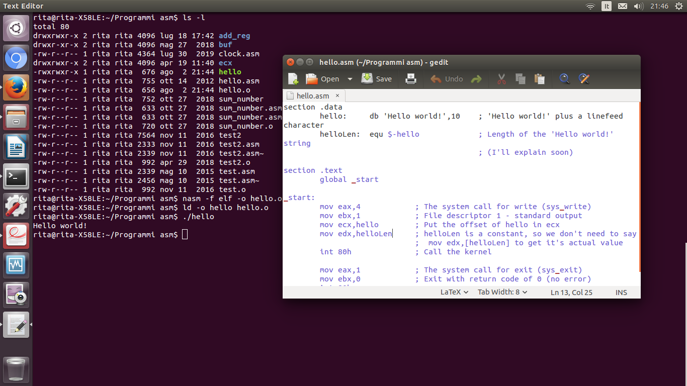
Task: Save the hello.asm file
Action: click(377, 78)
